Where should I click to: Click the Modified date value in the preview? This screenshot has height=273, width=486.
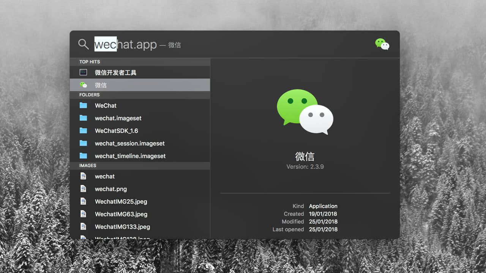tap(323, 221)
